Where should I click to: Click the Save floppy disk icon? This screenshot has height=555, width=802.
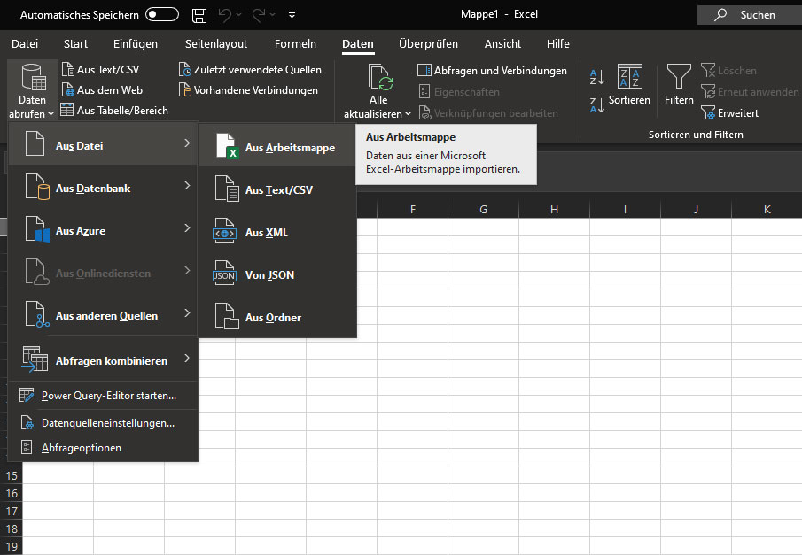(199, 15)
